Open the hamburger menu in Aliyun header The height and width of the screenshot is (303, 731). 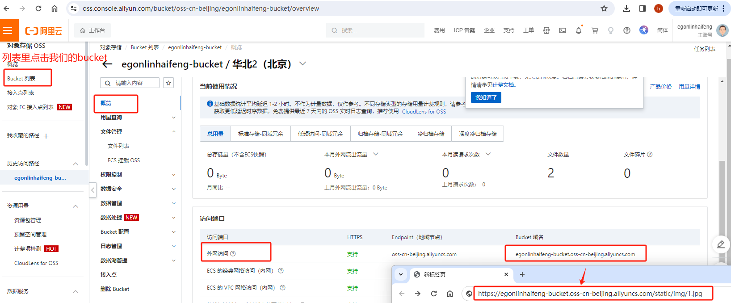coord(8,30)
